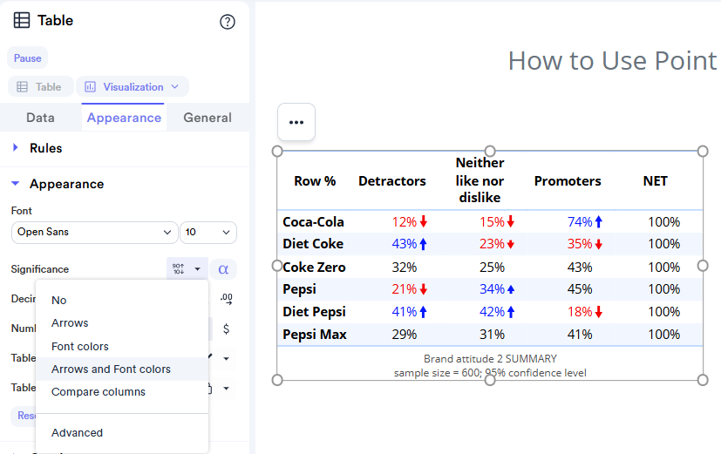Open the Significance dropdown arrow

click(197, 268)
